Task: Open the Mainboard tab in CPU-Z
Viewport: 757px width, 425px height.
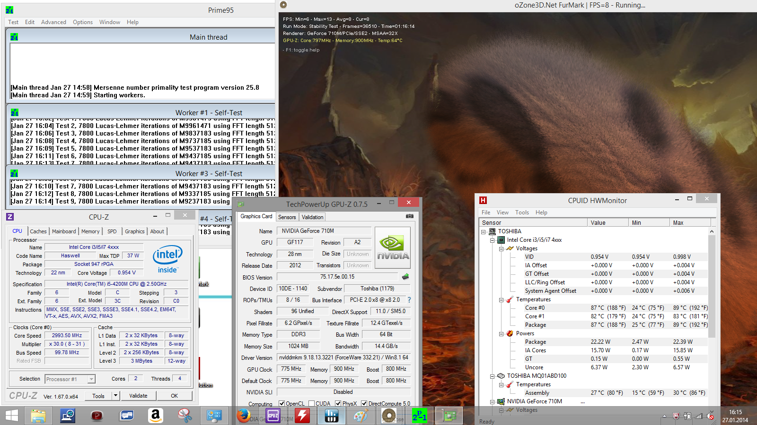Action: click(x=64, y=231)
